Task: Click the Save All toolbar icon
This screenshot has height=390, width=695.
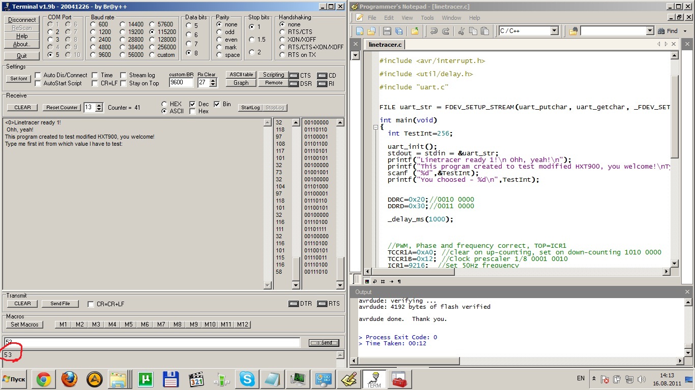Action: pos(399,31)
